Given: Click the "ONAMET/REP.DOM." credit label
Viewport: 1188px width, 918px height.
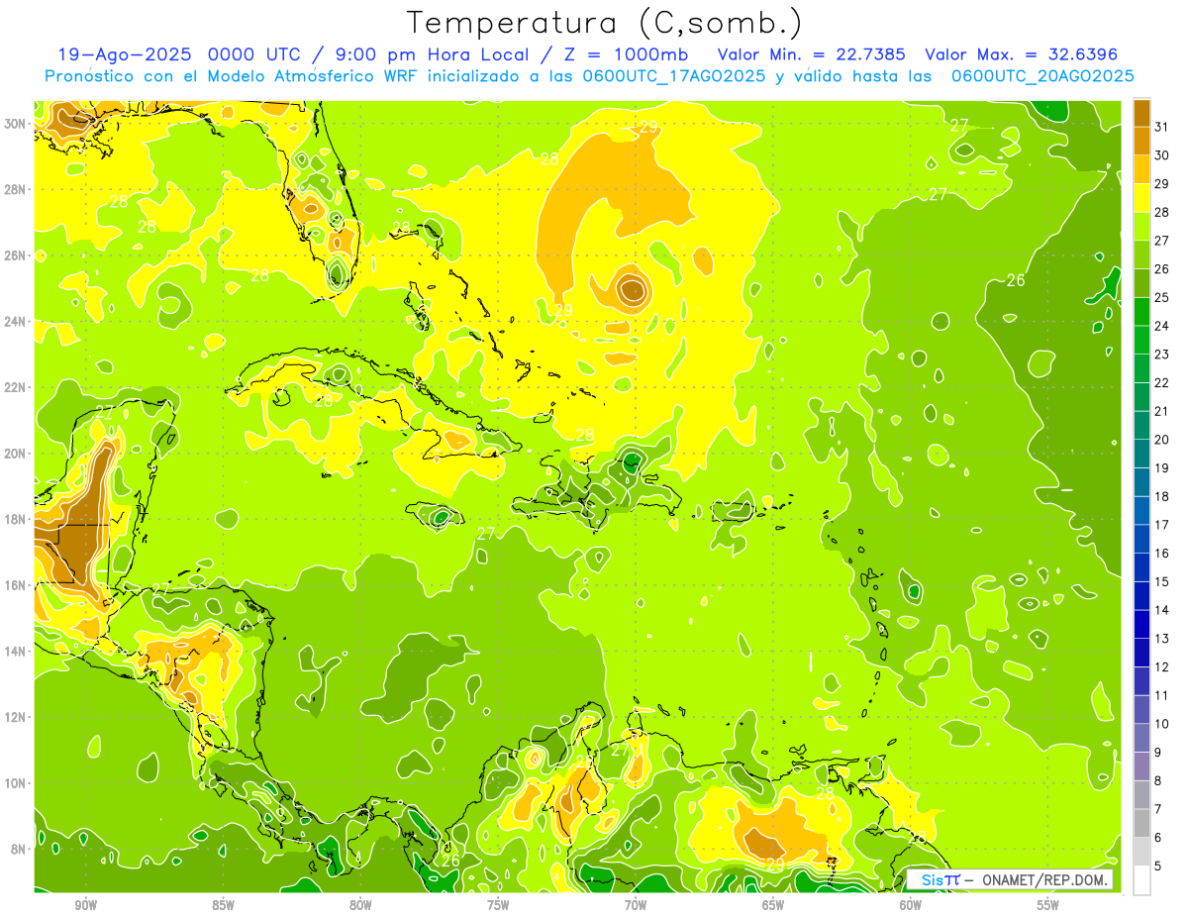Looking at the screenshot, I should pos(1045,879).
